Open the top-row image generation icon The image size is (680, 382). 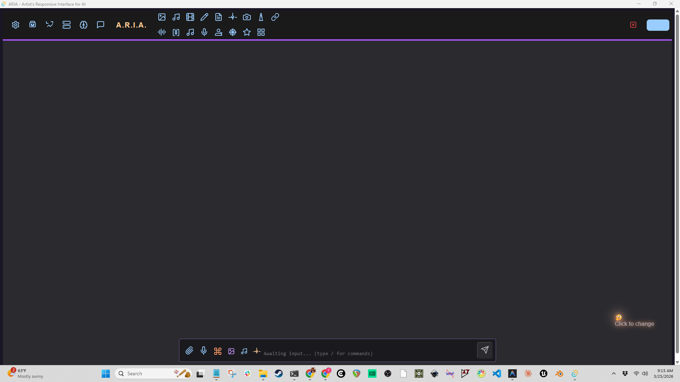[x=162, y=17]
